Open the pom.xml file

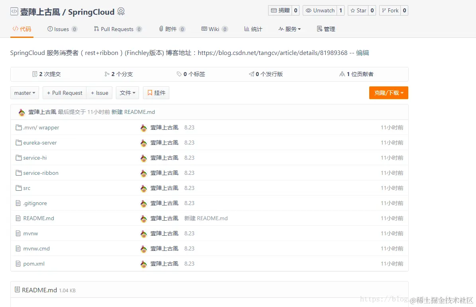pos(34,264)
